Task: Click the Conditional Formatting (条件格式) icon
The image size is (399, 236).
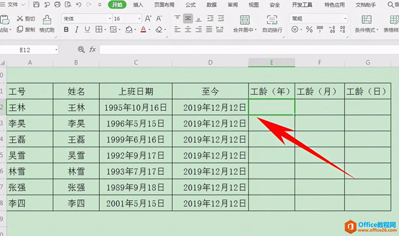Action: pos(366,20)
